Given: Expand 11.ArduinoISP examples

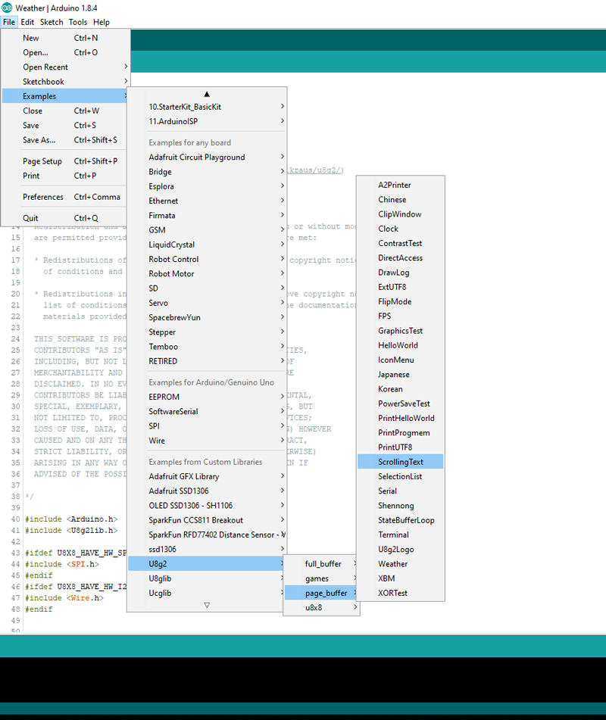Looking at the screenshot, I should click(207, 121).
